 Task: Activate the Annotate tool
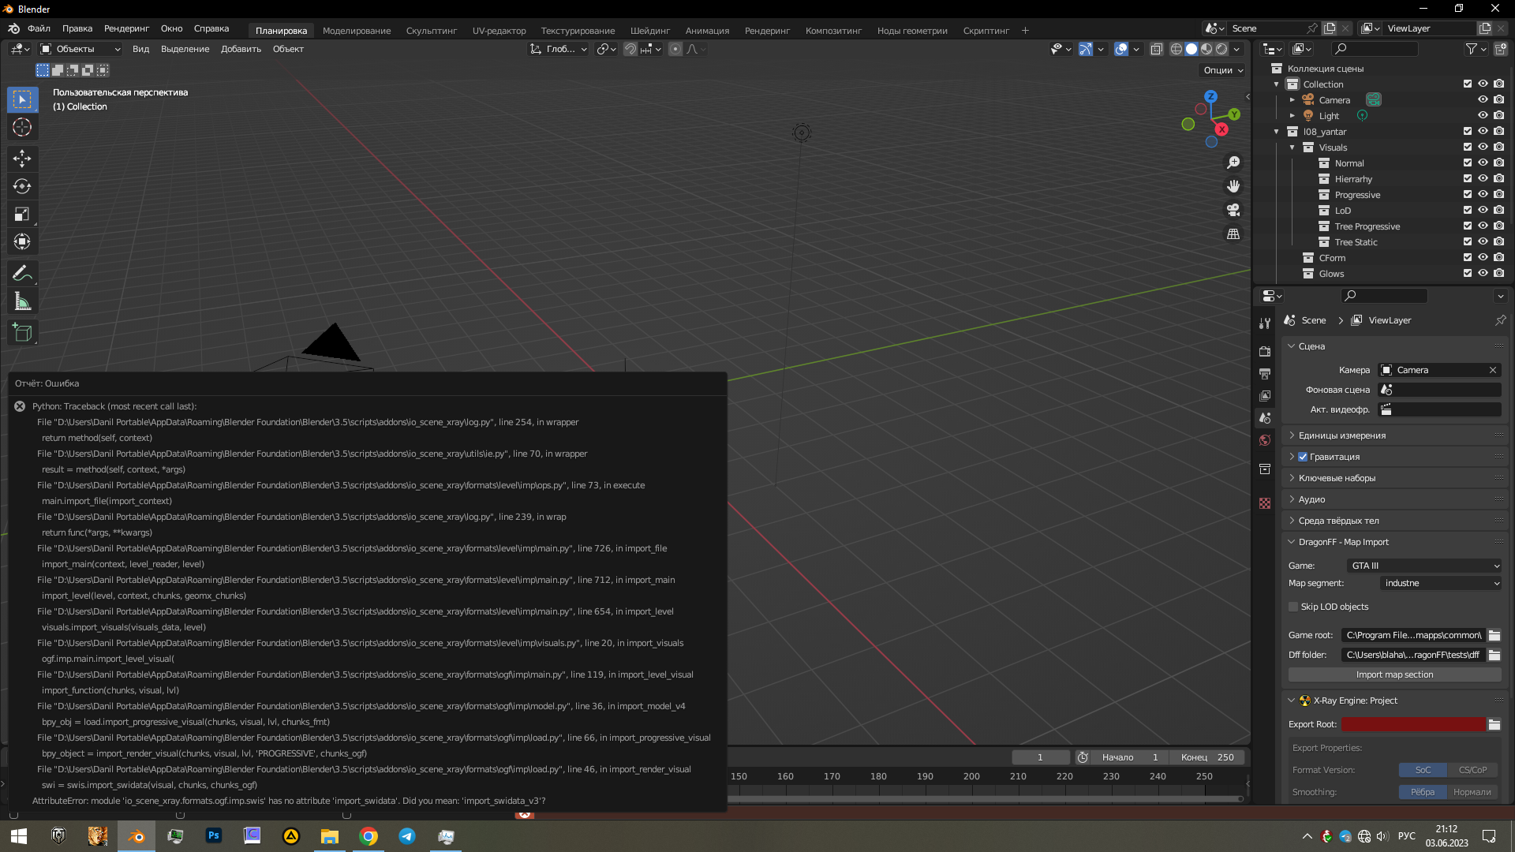point(22,273)
